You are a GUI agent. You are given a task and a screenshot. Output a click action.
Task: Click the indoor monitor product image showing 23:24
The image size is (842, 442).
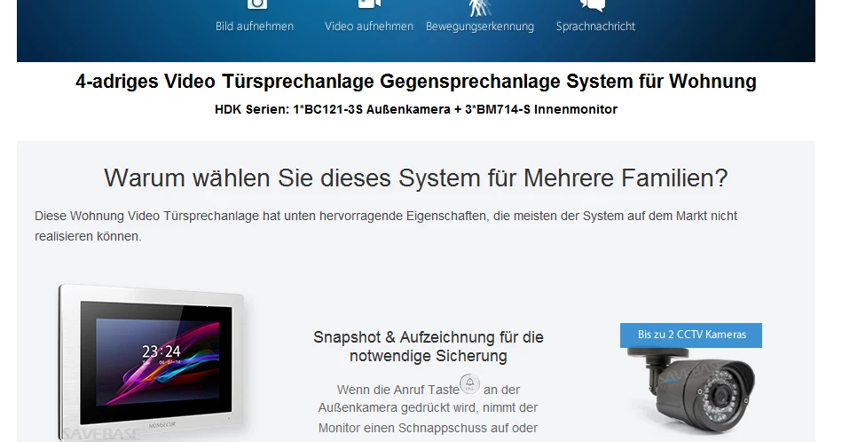pos(152,362)
